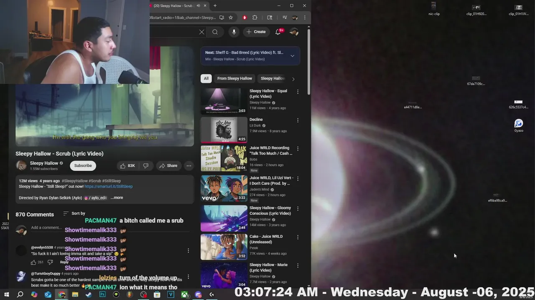Open FL Studio from the taskbar
The height and width of the screenshot is (300, 535).
tap(130, 295)
